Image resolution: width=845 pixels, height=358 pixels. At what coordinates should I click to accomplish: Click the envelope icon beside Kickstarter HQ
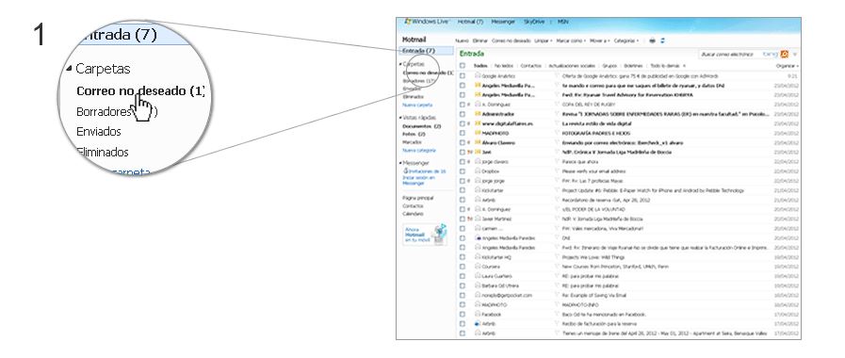click(478, 257)
